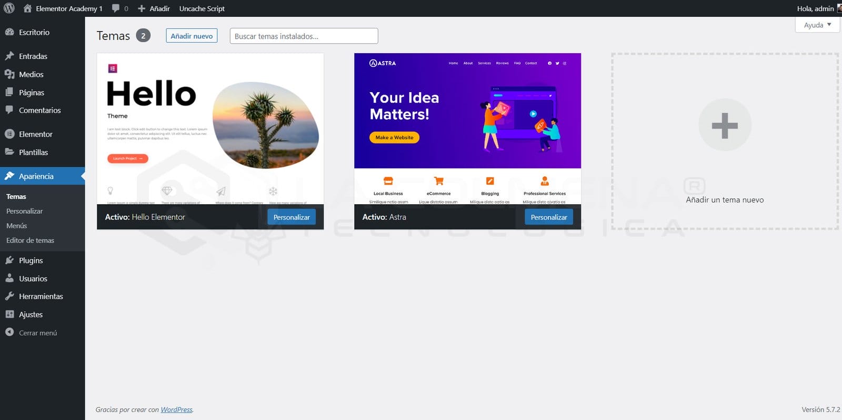Click the WordPress logo icon

click(9, 8)
